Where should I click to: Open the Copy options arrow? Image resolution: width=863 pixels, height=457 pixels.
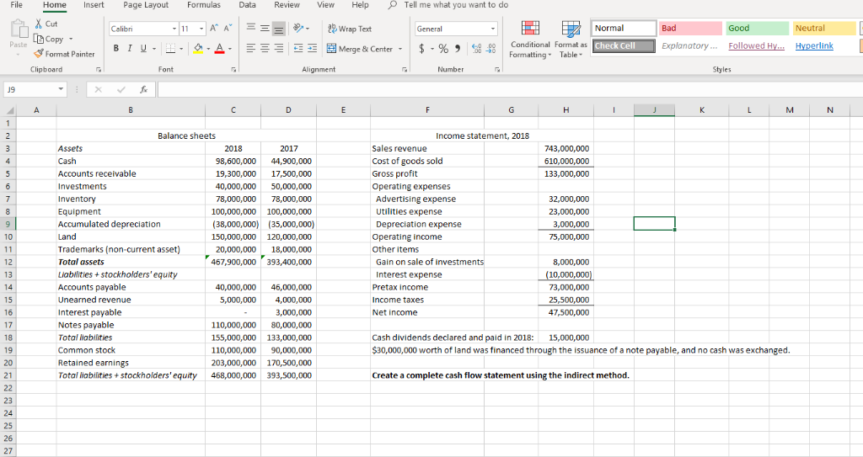pyautogui.click(x=71, y=39)
